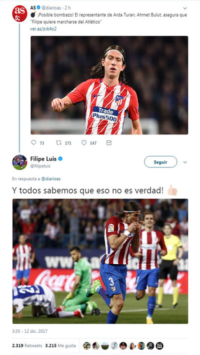Click the AS profile logo avatar
The height and width of the screenshot is (355, 200).
tap(19, 14)
